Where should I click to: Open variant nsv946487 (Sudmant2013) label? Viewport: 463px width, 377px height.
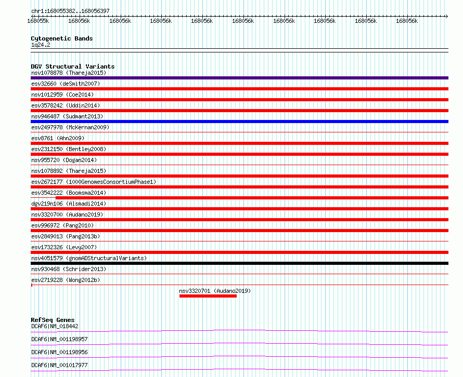coord(67,116)
